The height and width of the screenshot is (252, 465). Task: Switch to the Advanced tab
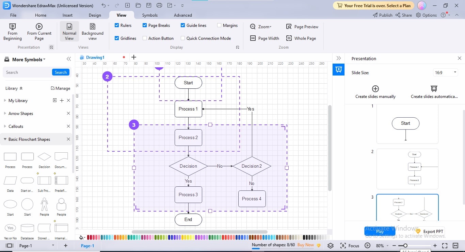183,15
